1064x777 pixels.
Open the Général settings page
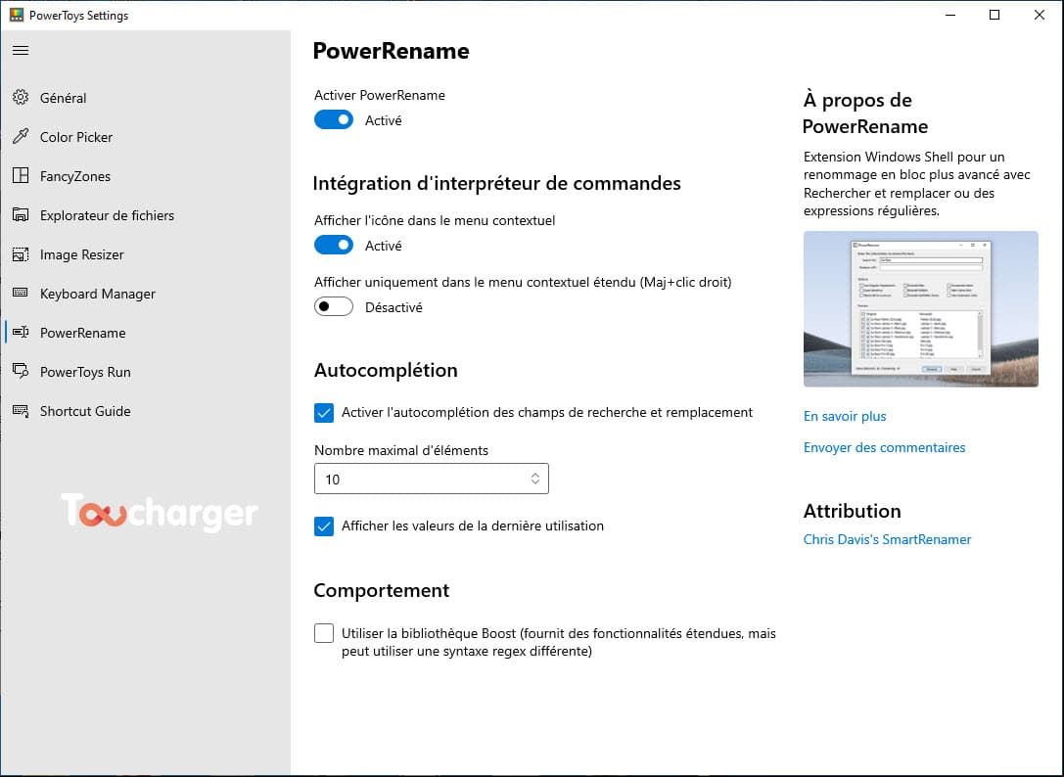(63, 98)
